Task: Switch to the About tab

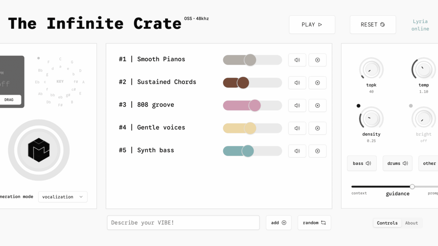Action: pos(411,223)
